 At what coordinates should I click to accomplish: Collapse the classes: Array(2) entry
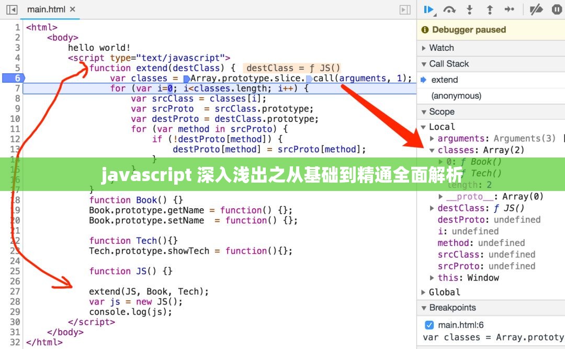[432, 150]
